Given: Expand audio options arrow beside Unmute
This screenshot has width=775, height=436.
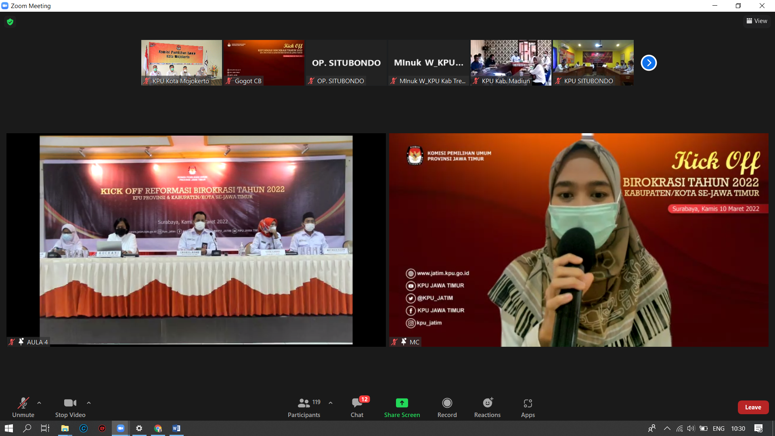Looking at the screenshot, I should (39, 403).
